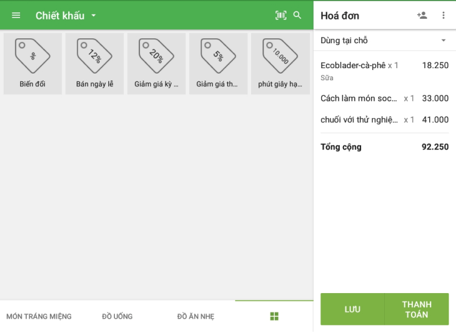
Task: Switch to the grid view tab
Action: 274,316
